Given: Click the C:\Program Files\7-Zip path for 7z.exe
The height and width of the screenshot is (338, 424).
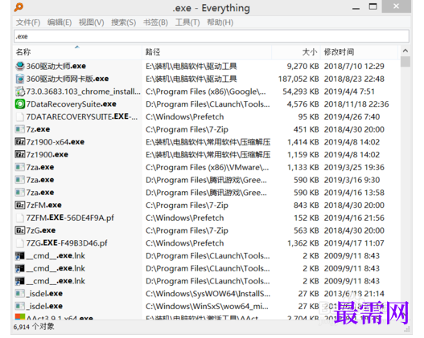Looking at the screenshot, I should click(x=187, y=129).
